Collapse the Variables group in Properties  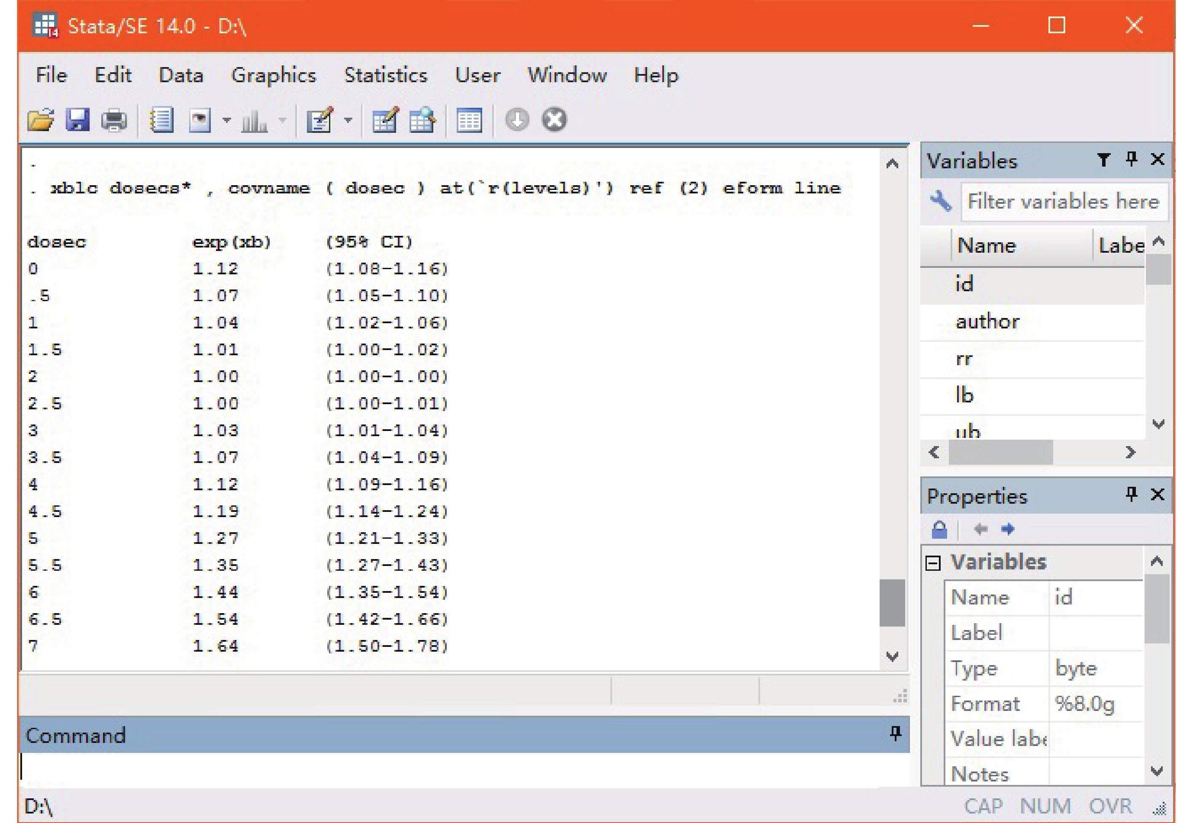tap(933, 563)
